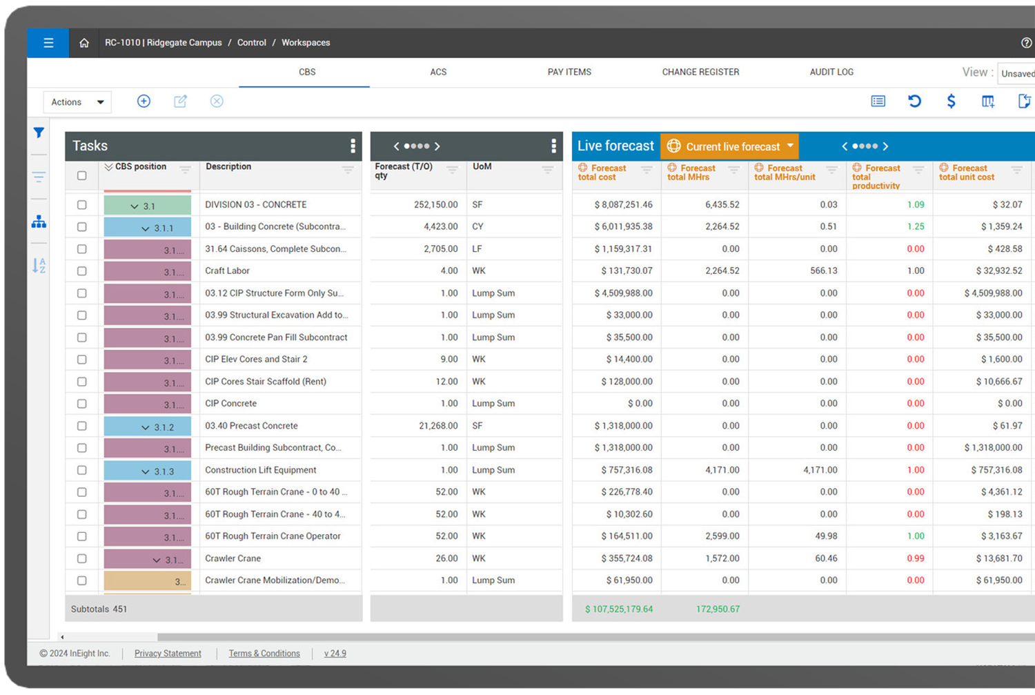Open the View selector showing Unsaved
The width and height of the screenshot is (1035, 695).
(x=1017, y=73)
